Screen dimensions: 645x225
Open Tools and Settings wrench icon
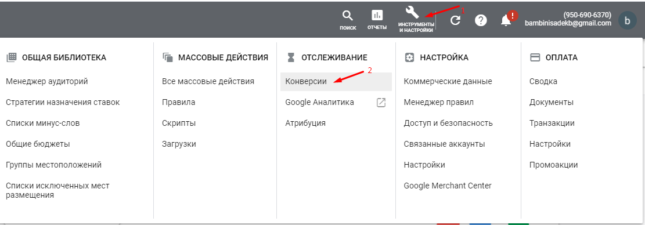point(412,12)
